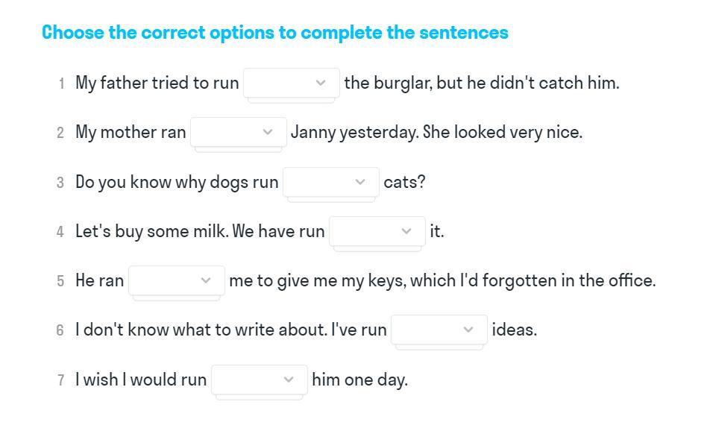Click the chevron arrow in sentence 4
The width and height of the screenshot is (710, 434).
pos(406,231)
